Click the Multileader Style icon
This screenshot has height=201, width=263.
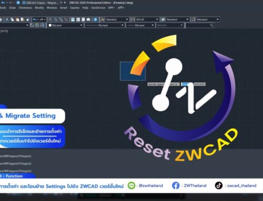(194, 19)
